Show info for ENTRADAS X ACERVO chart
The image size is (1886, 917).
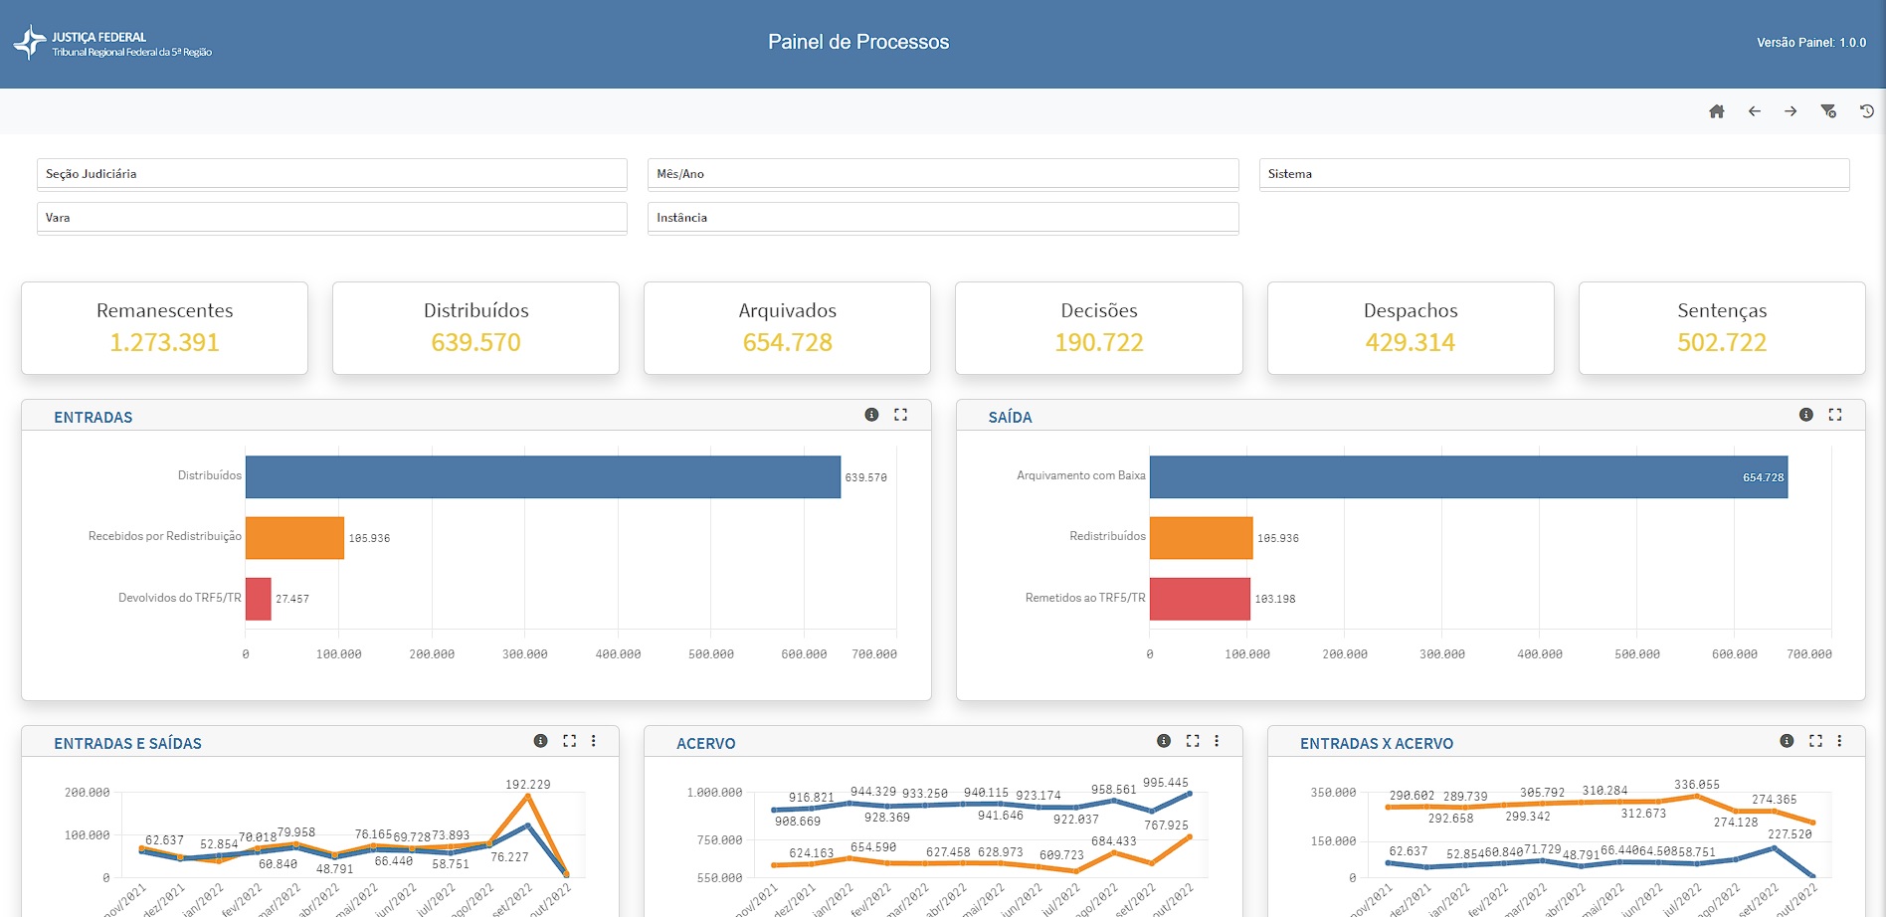point(1787,741)
